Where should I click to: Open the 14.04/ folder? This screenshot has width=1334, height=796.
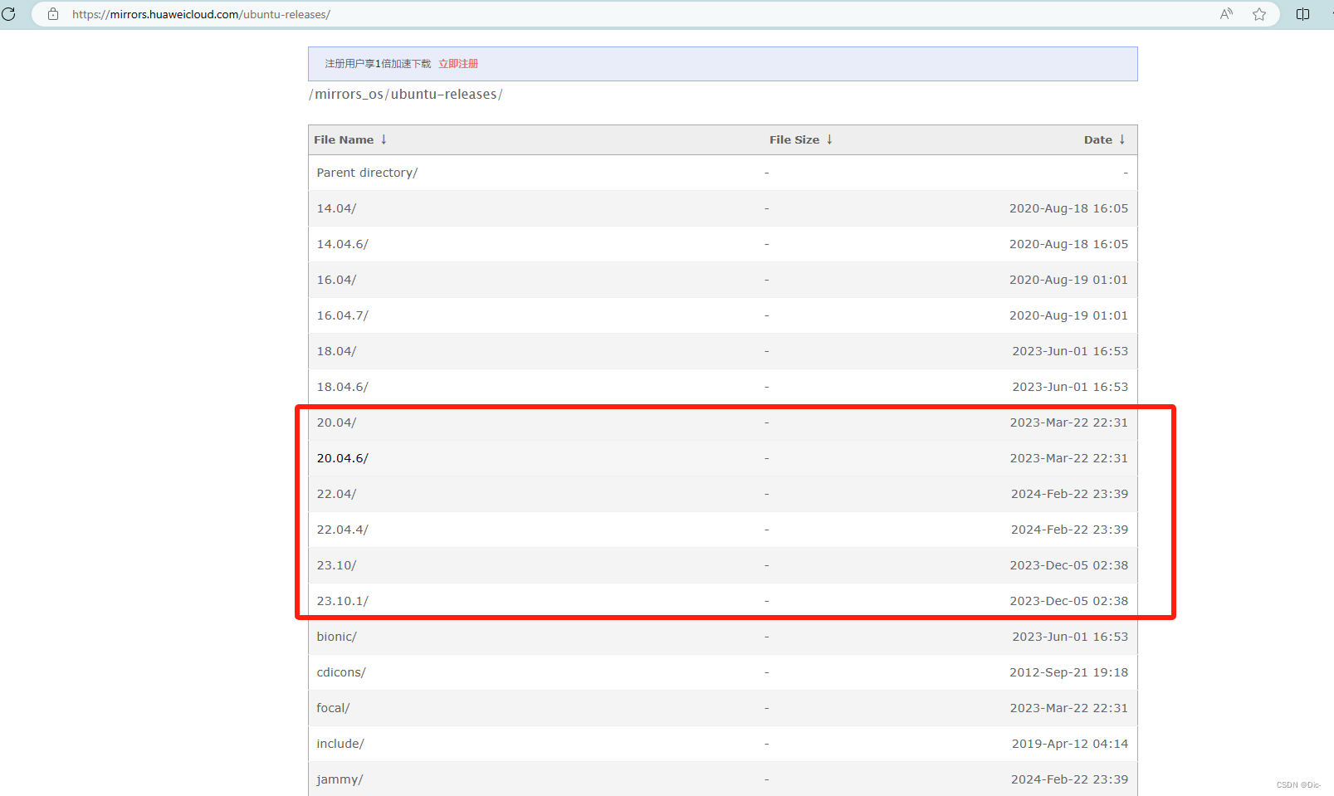pos(336,208)
